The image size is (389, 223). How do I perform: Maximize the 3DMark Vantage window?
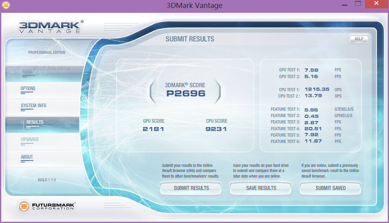tap(358, 4)
